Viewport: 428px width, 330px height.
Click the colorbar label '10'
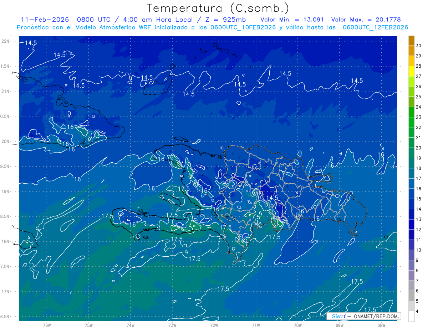[418, 250]
